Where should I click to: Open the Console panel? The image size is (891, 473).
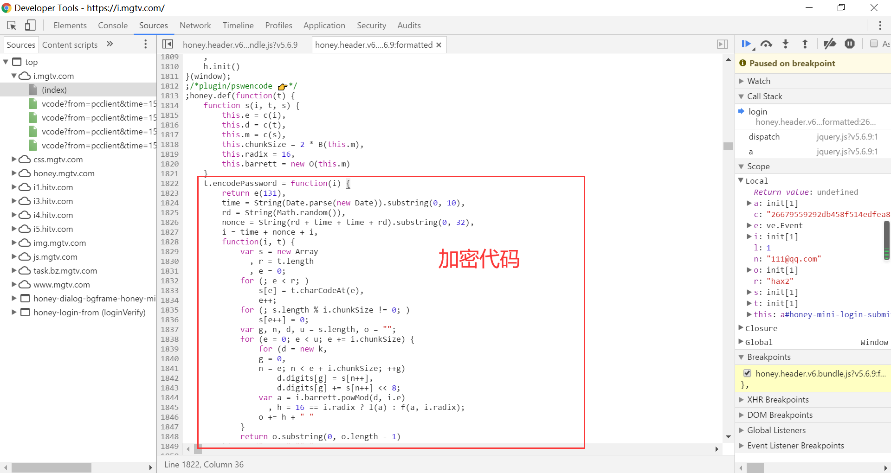click(x=113, y=26)
